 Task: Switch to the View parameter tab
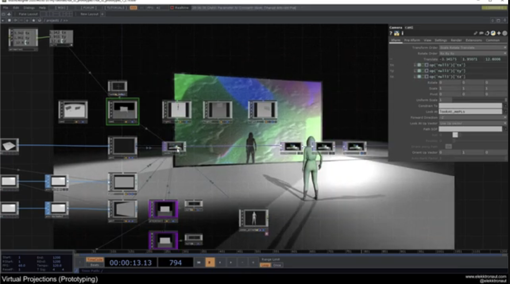[427, 40]
